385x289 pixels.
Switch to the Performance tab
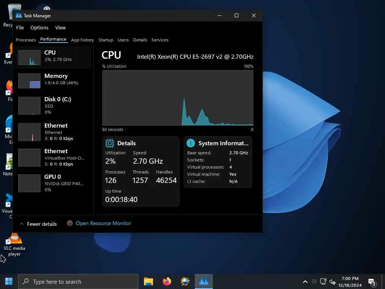[x=53, y=39]
